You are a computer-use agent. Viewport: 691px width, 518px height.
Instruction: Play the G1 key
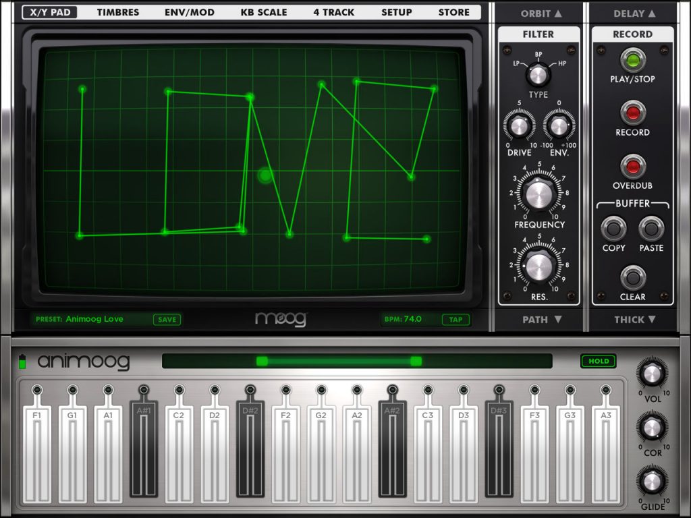pos(72,454)
